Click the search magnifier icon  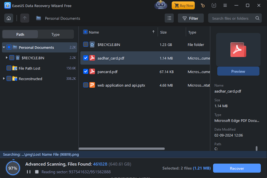(x=257, y=18)
